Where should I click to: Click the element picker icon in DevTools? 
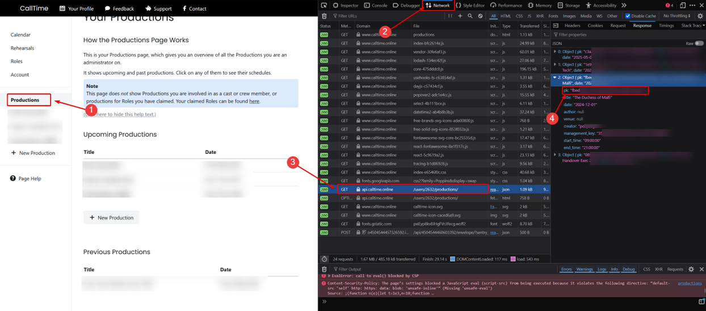[x=324, y=6]
